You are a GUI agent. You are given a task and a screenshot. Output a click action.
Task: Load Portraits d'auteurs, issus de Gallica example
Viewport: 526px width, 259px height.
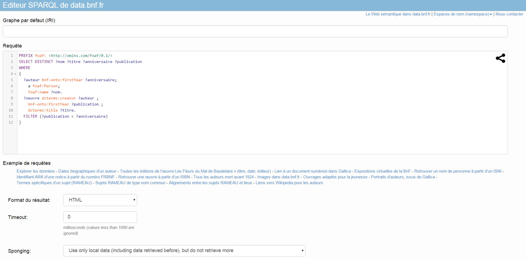pyautogui.click(x=403, y=177)
